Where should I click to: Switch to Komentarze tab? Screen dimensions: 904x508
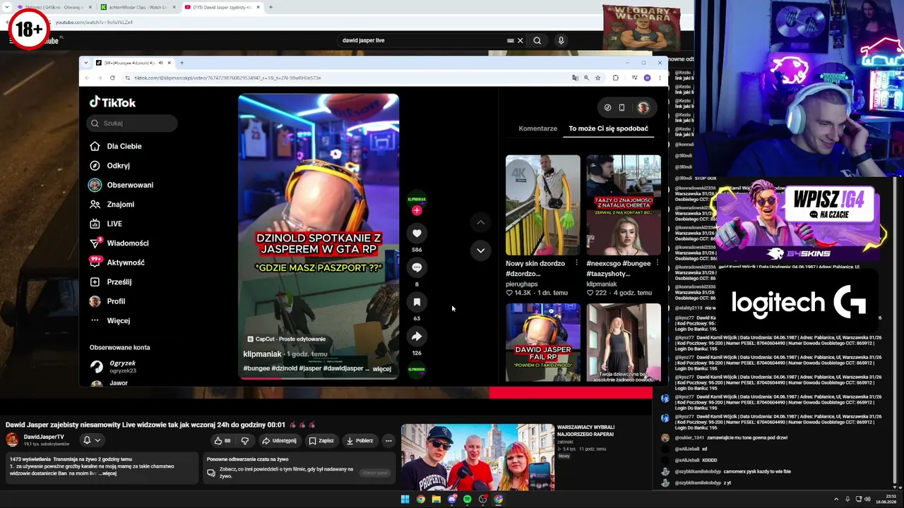pos(538,128)
